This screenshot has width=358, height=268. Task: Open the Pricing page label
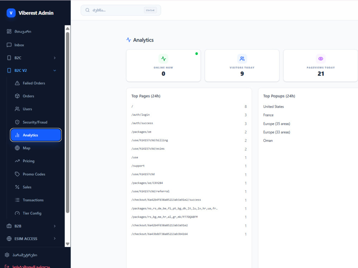click(29, 161)
